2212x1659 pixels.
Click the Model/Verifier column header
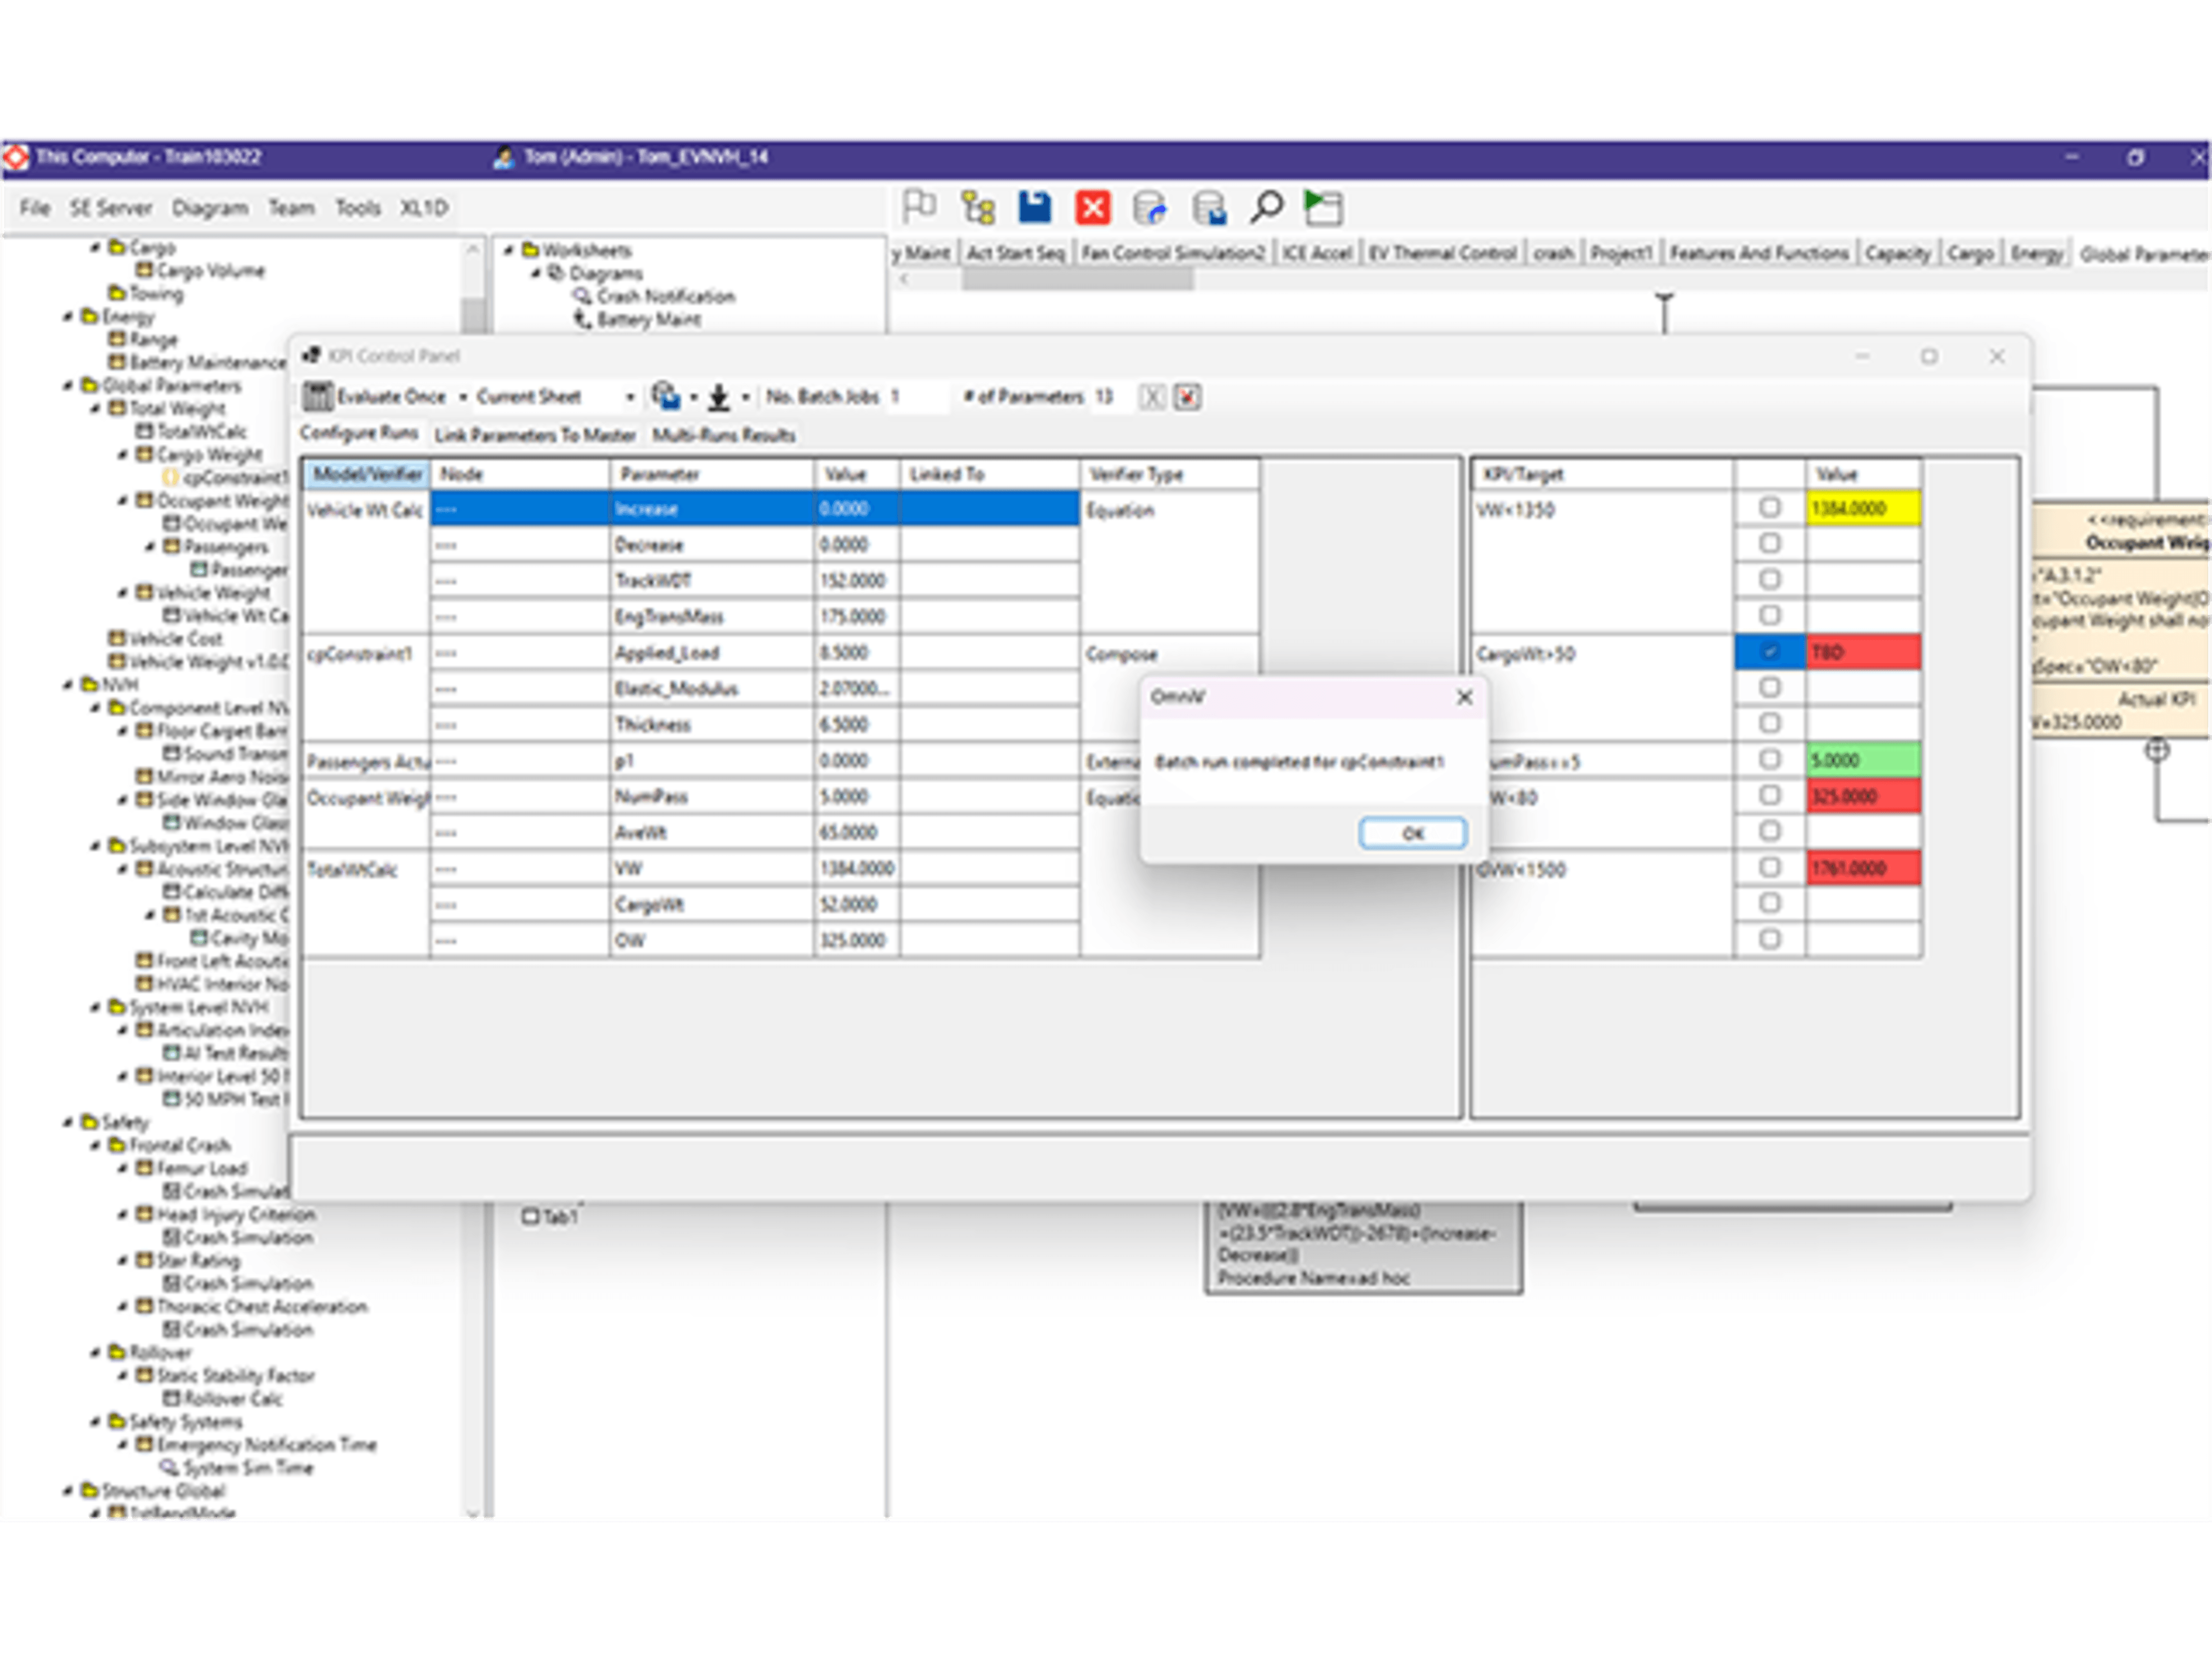(368, 474)
